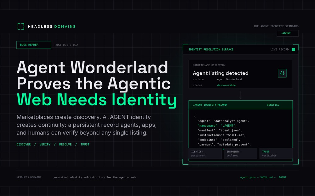Click the discoverable status value
This screenshot has width=315, height=196.
coord(226,85)
